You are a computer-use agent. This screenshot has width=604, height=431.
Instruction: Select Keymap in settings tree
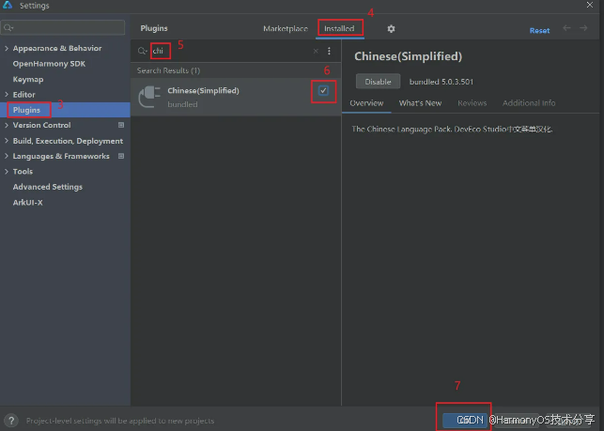(28, 79)
